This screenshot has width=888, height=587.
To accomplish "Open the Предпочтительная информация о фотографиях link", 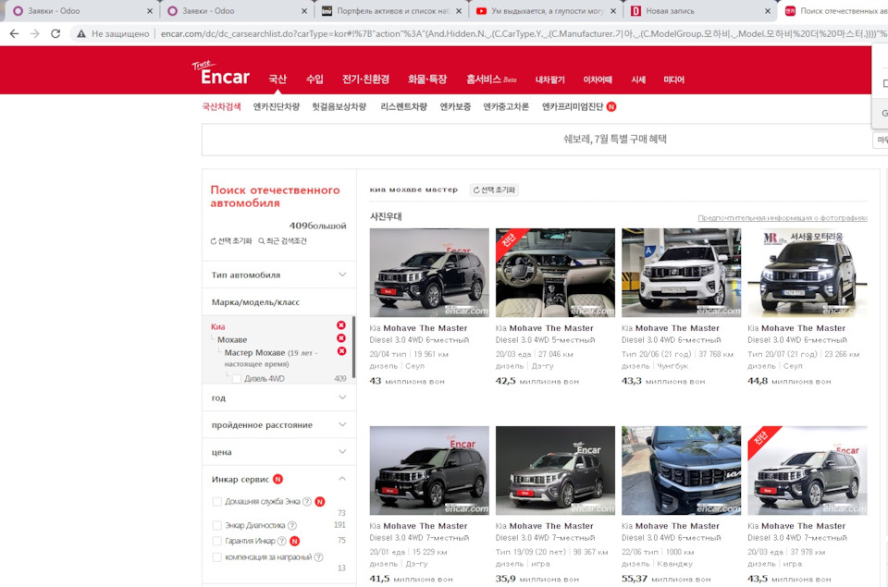I will pos(783,218).
